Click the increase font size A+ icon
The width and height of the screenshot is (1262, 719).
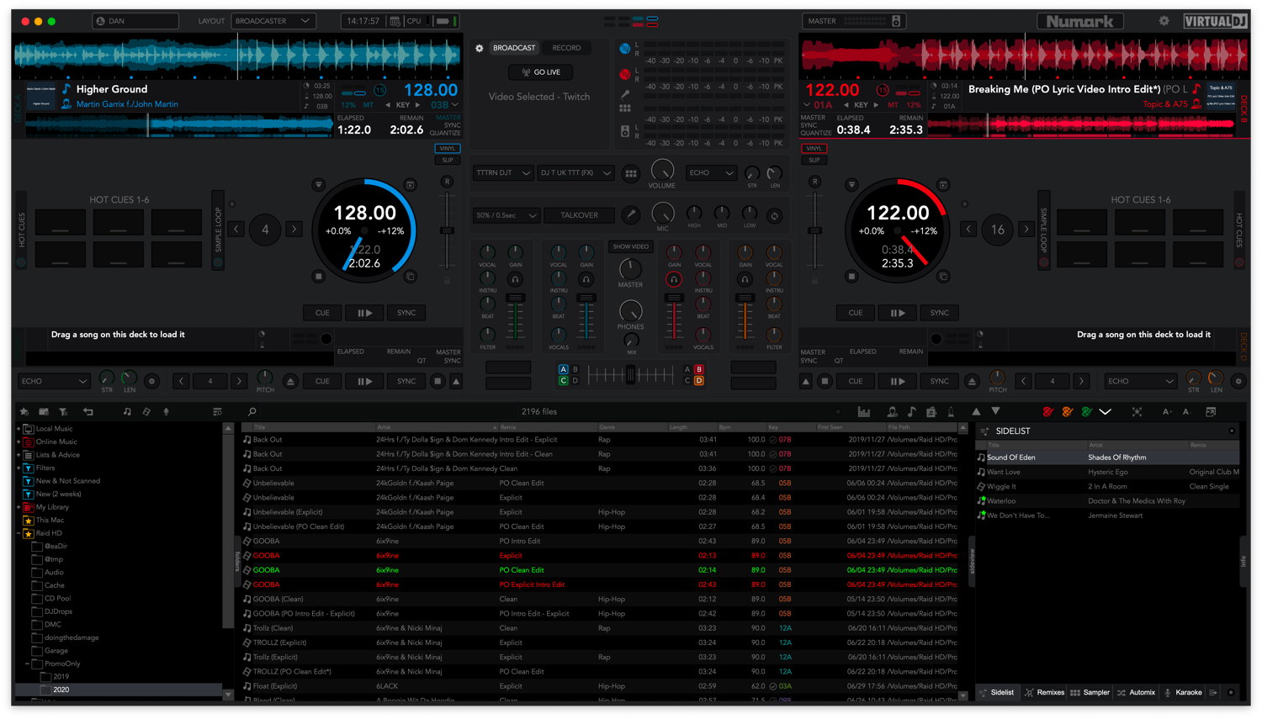click(x=1167, y=412)
